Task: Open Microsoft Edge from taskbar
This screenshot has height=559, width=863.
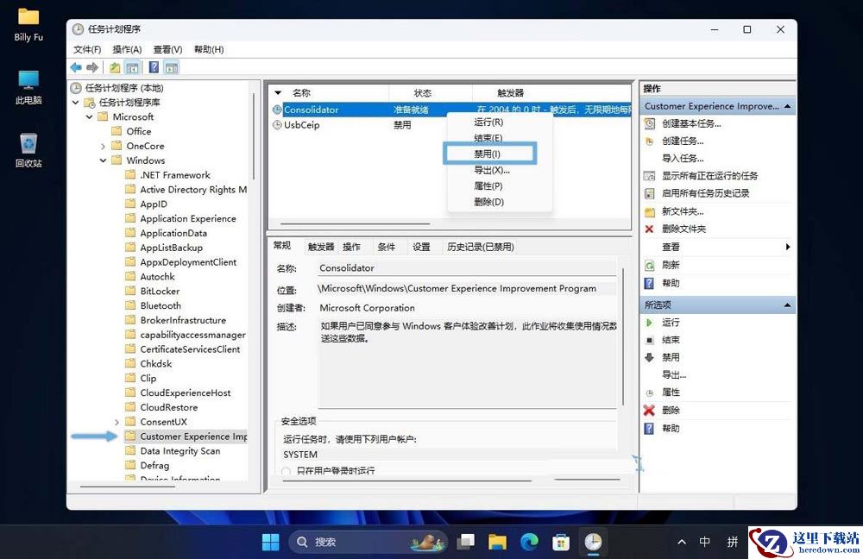Action: 529,542
